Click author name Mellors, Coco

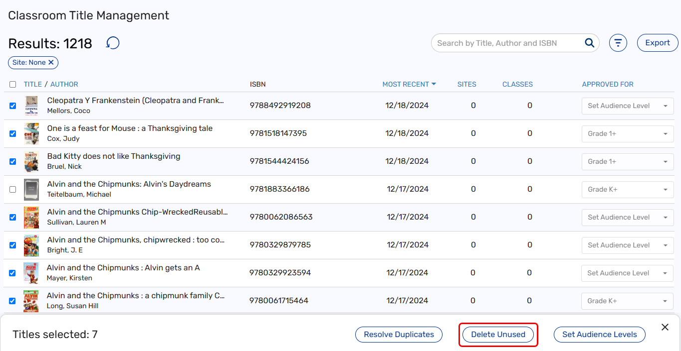click(x=68, y=111)
